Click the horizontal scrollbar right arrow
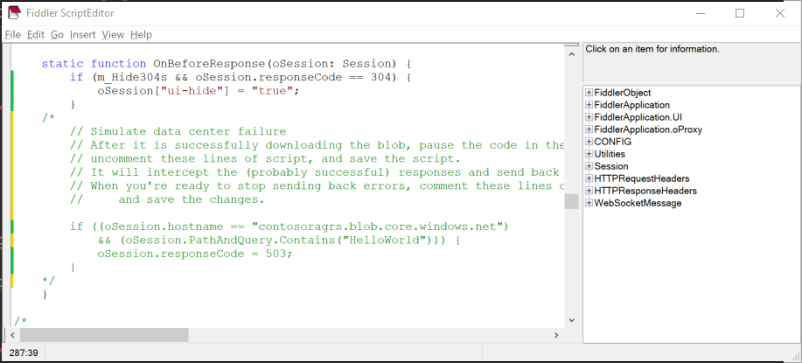 pos(556,335)
